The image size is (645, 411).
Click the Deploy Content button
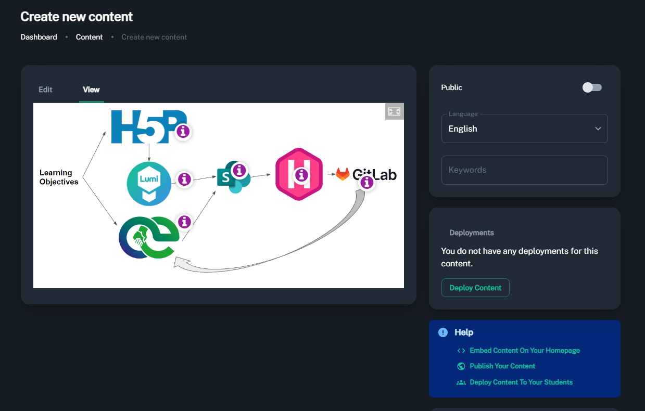click(475, 287)
